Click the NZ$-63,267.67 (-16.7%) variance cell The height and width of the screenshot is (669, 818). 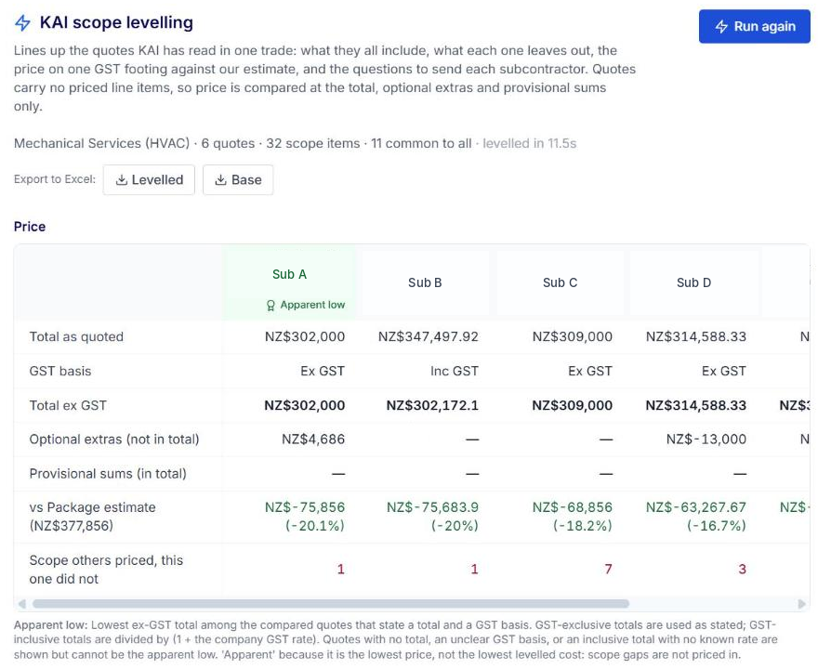coord(696,517)
